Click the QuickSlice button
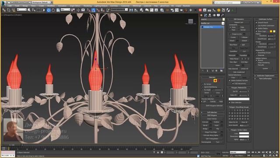Image resolution: width=280 pixels, height=158 pixels. [233, 51]
